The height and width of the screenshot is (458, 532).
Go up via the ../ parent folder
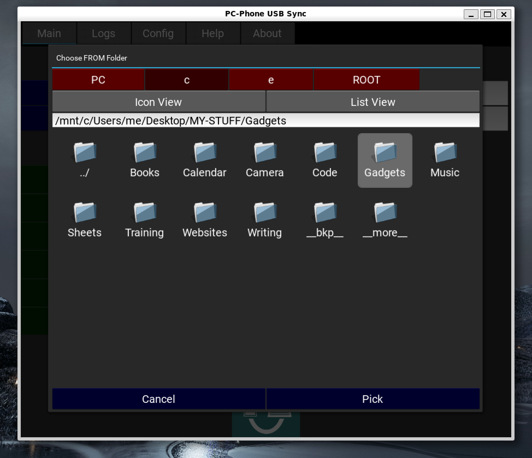85,160
